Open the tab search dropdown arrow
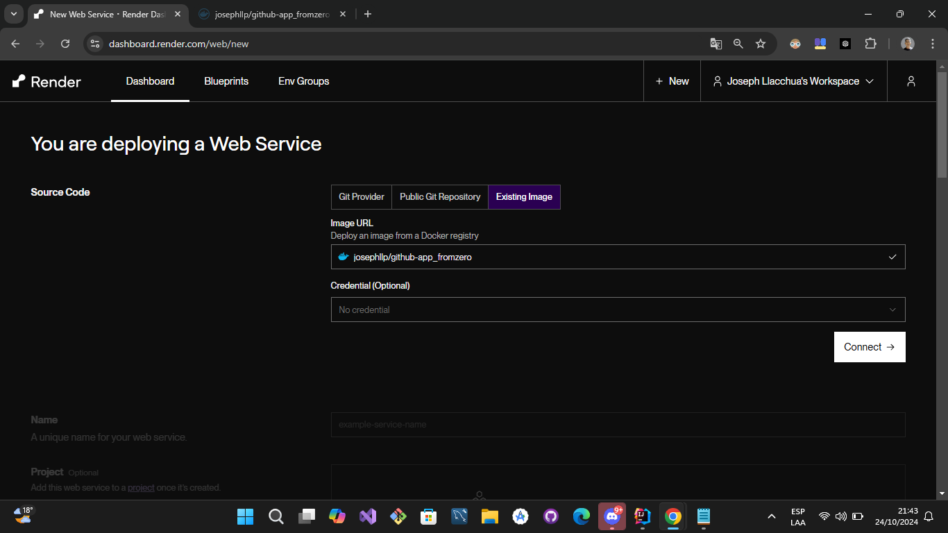This screenshot has height=533, width=948. point(13,14)
